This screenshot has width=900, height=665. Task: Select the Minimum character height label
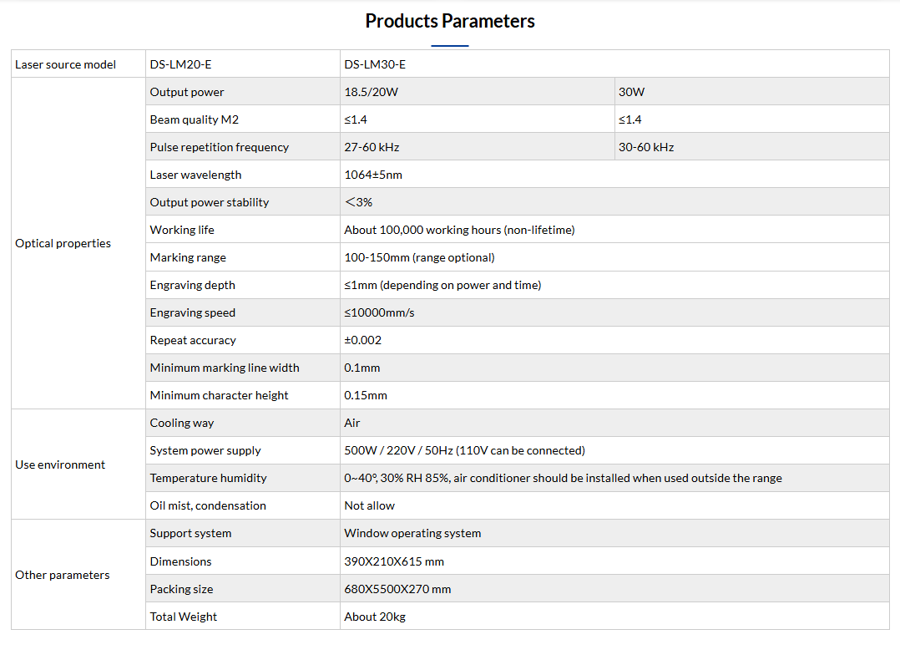click(x=220, y=395)
